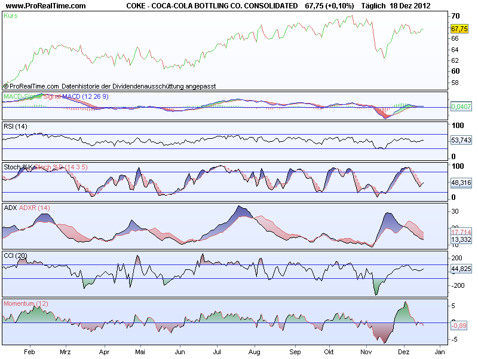Click the CCI value box 44,825

pos(461,269)
